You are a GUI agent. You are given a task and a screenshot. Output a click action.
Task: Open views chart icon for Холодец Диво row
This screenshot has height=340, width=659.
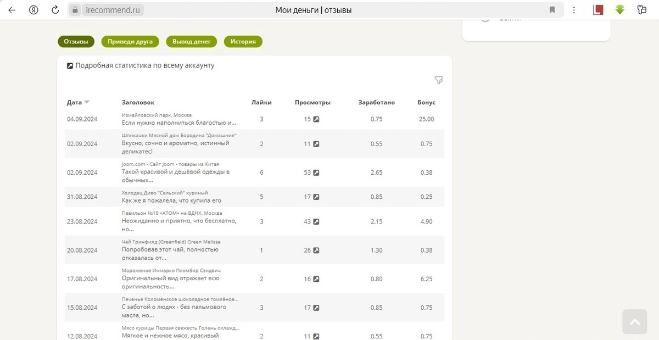(316, 197)
